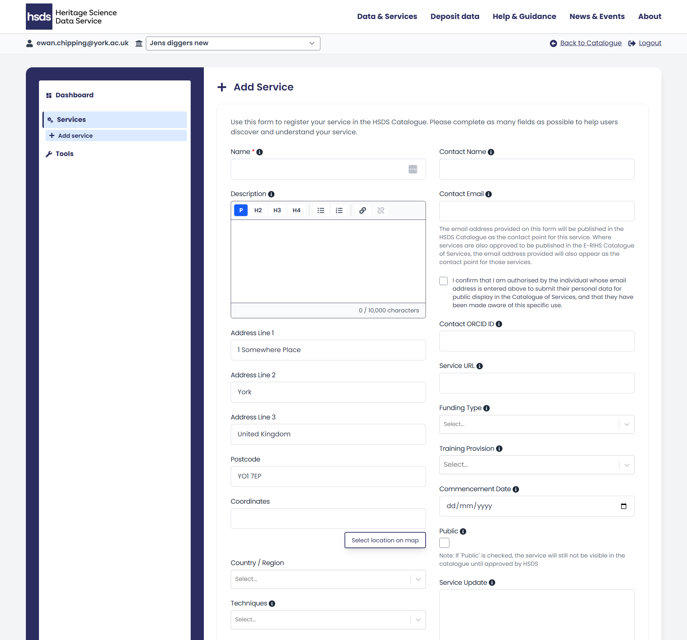The image size is (687, 640).
Task: Open News & Events menu
Action: click(597, 16)
